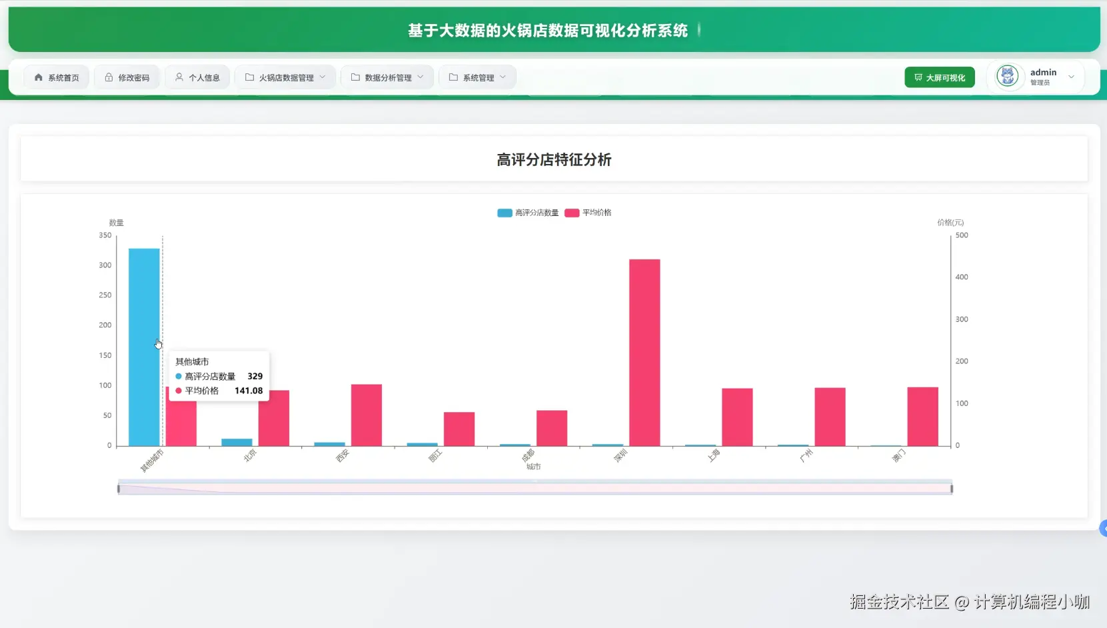Click the red 广州 average price bar
Screen dimensions: 1107x628
coord(830,417)
